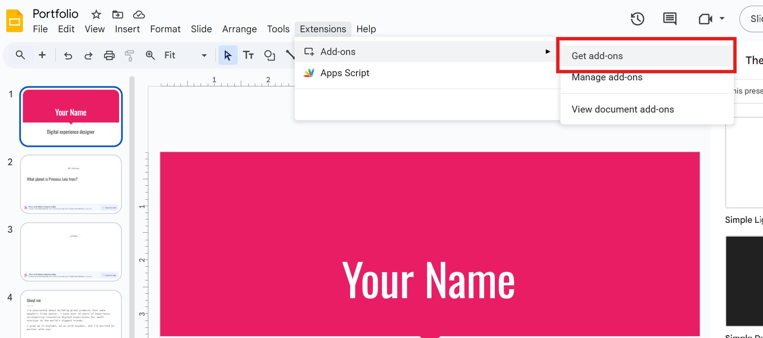Open the comments history icon
Viewport: 763px width, 338px height.
click(670, 19)
